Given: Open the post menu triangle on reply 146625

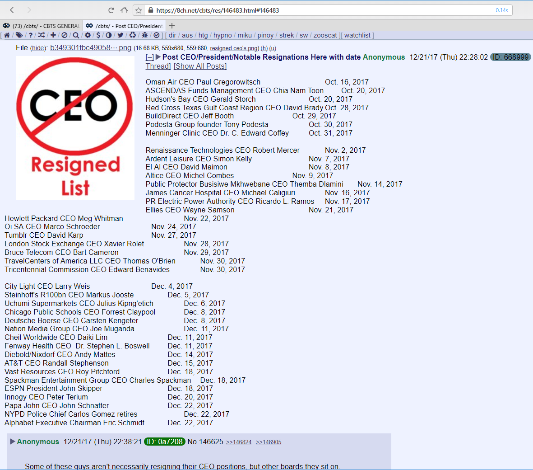Looking at the screenshot, I should pyautogui.click(x=13, y=442).
